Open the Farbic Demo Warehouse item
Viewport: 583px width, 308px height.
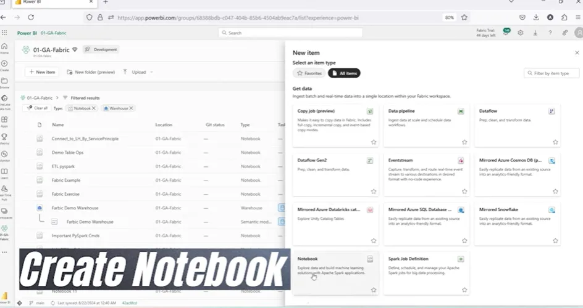click(x=75, y=208)
